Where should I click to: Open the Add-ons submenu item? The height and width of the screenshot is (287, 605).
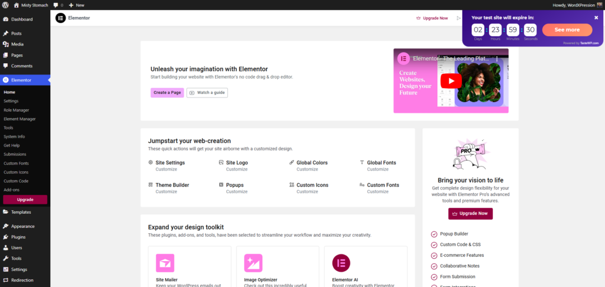click(x=12, y=190)
